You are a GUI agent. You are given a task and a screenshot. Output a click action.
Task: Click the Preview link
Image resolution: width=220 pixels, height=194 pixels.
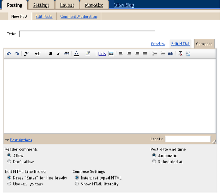(158, 44)
